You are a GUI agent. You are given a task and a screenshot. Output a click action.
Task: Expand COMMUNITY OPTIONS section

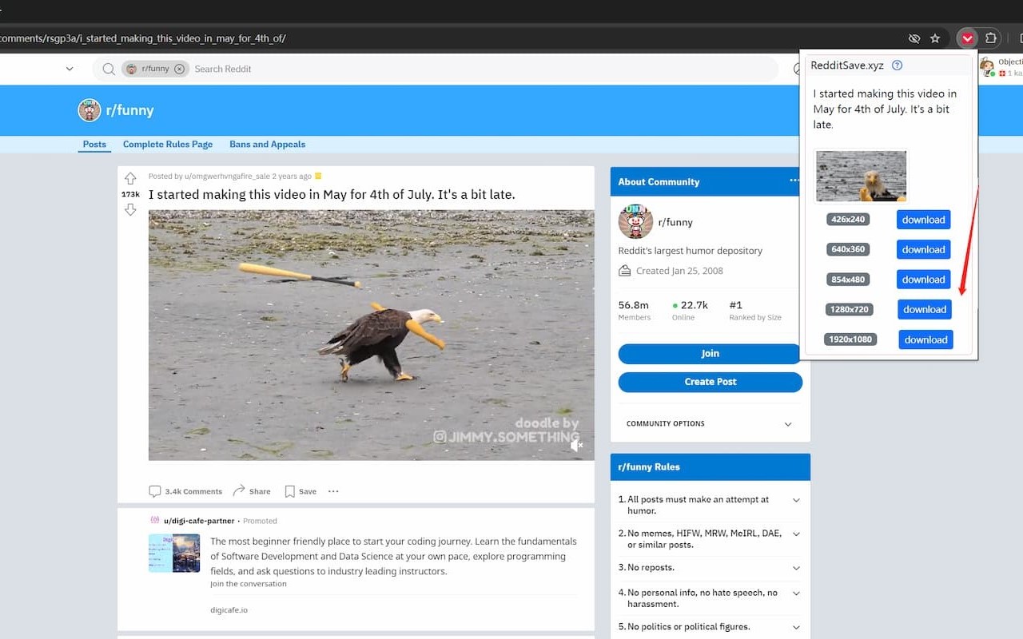tap(710, 423)
